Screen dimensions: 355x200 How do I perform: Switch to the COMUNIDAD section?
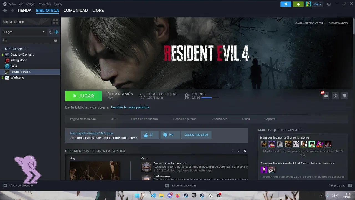[75, 11]
